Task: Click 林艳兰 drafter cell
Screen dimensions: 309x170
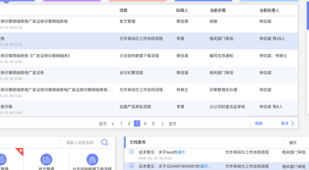Action: pos(182,90)
